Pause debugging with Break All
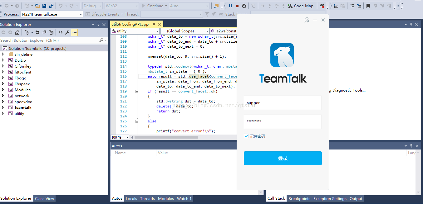The height and width of the screenshot is (204, 423). click(x=230, y=6)
